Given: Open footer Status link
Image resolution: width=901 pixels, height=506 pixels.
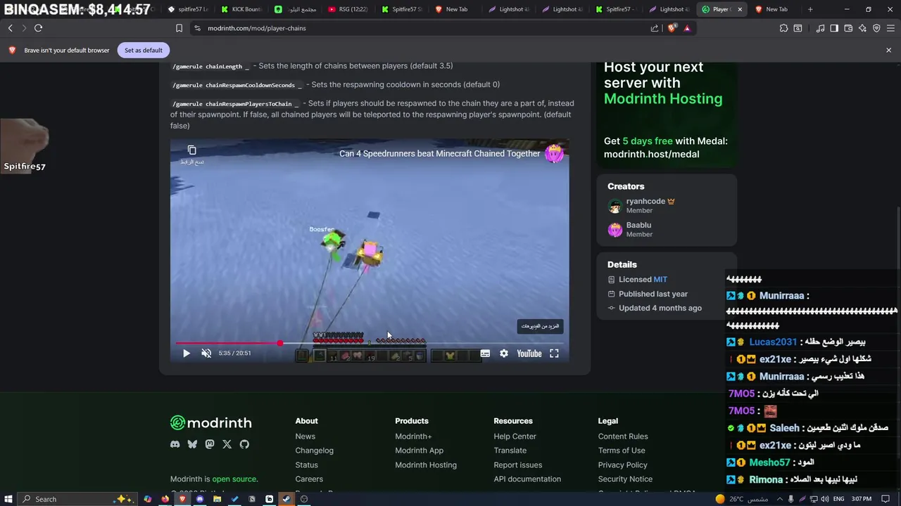Looking at the screenshot, I should click(306, 465).
